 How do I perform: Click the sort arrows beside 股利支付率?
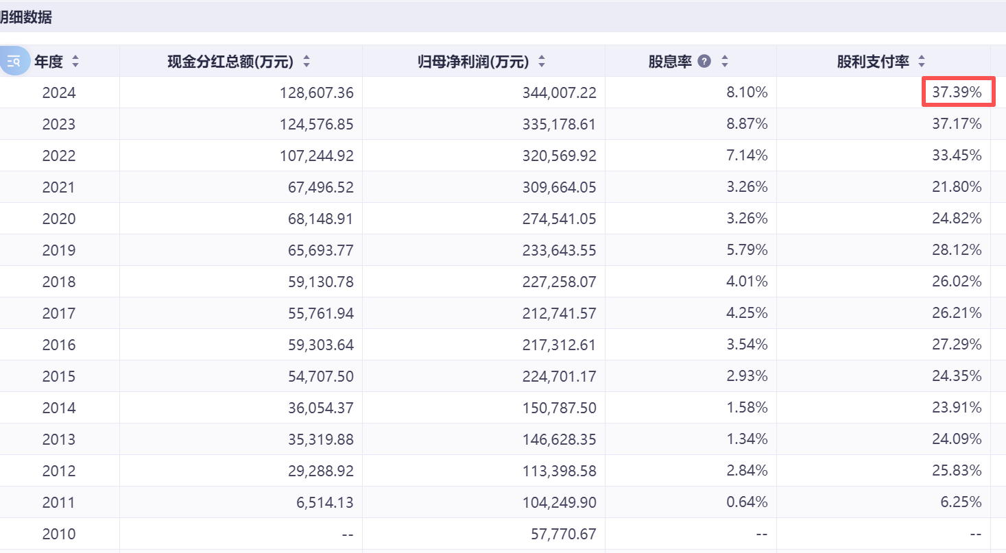[922, 62]
